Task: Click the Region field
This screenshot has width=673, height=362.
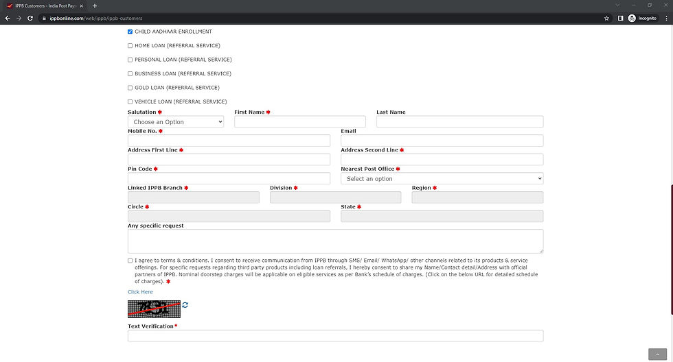Action: tap(477, 197)
